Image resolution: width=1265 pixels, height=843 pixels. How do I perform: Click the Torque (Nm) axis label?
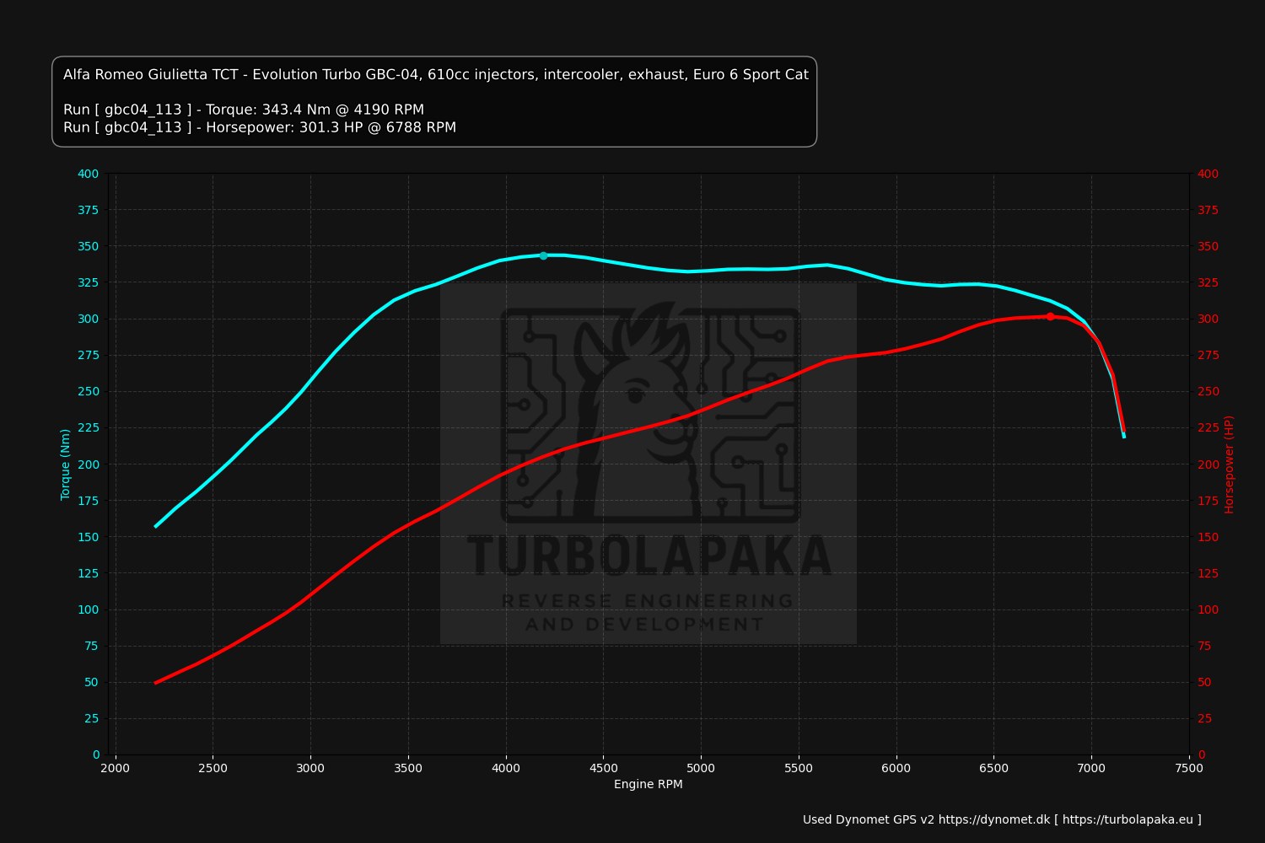(66, 464)
